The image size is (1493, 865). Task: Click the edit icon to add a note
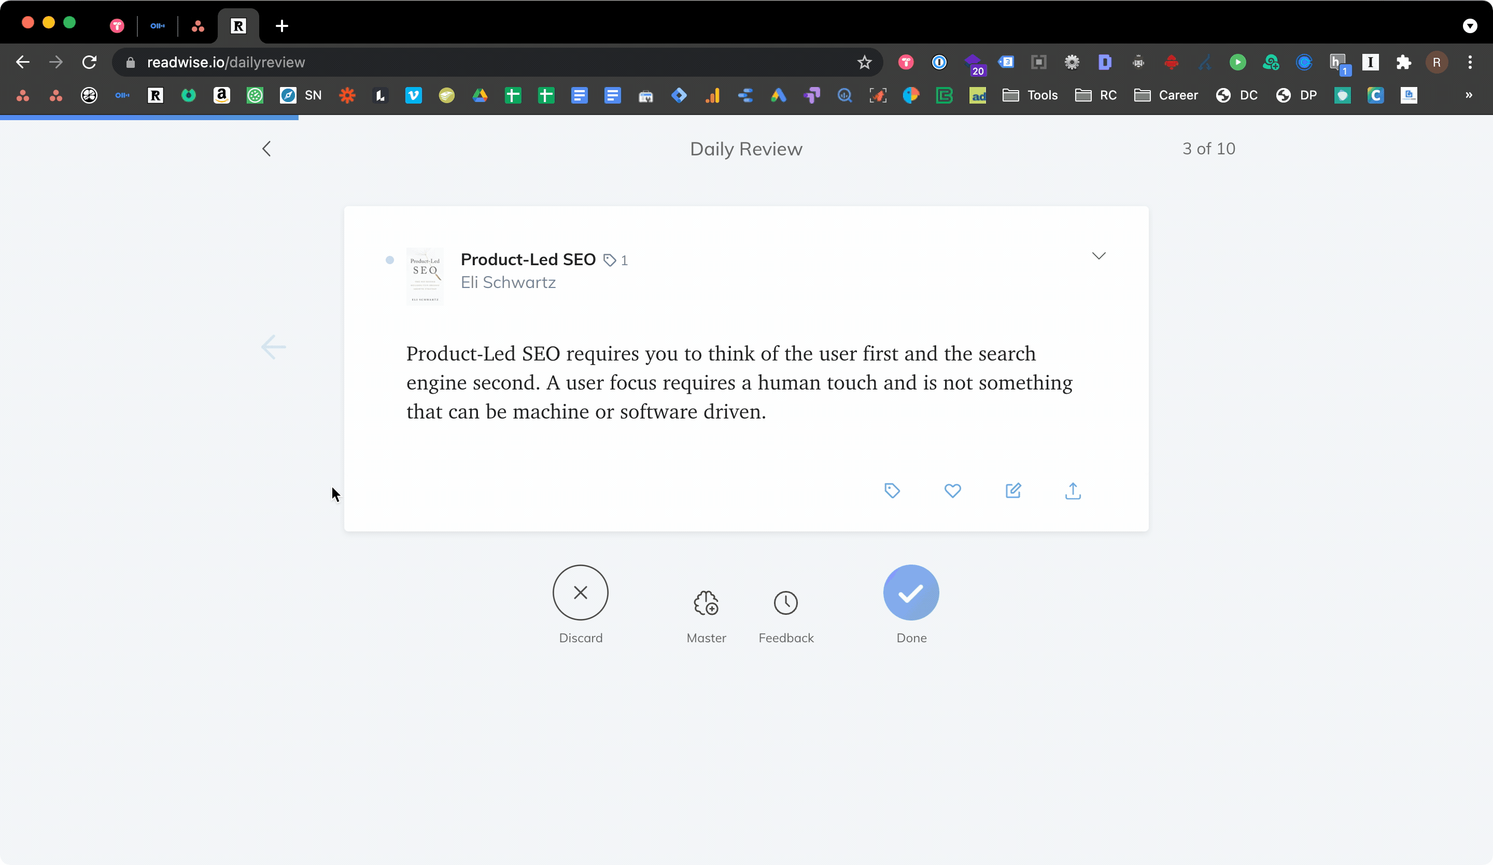tap(1013, 490)
